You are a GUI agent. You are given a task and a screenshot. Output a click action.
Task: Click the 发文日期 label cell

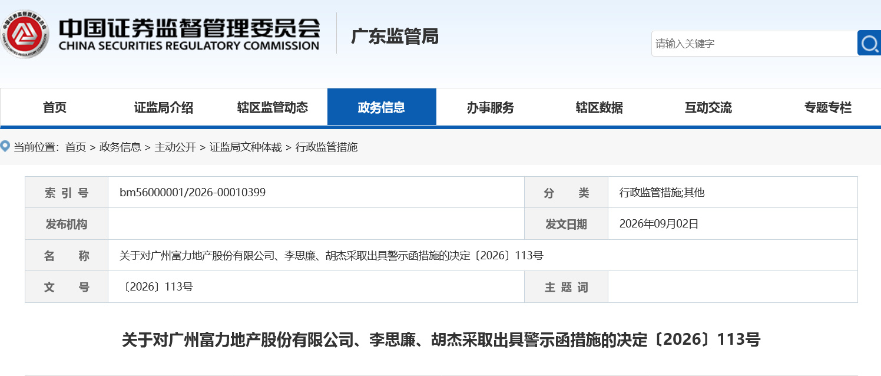[566, 224]
